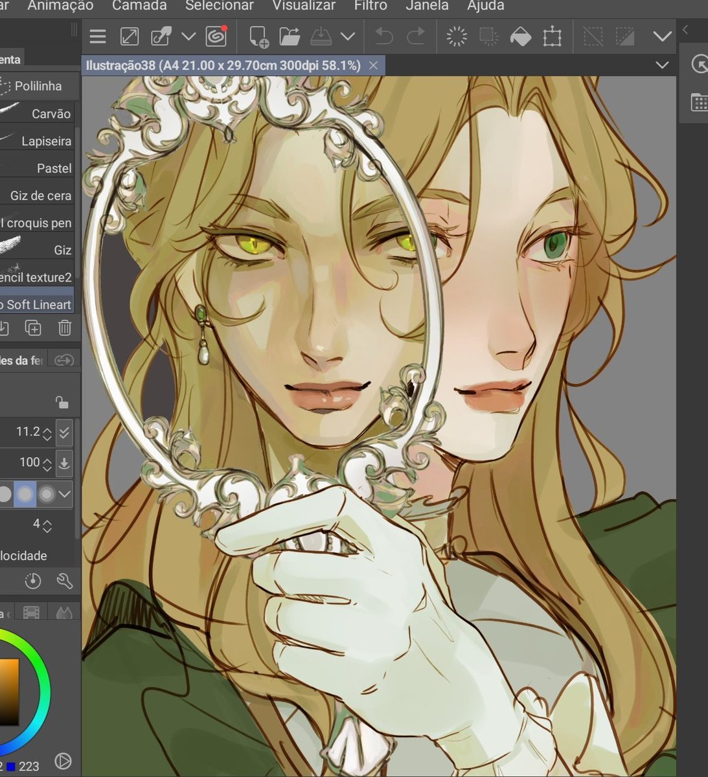Click the expand canvas view icon
The height and width of the screenshot is (777, 708).
click(130, 36)
